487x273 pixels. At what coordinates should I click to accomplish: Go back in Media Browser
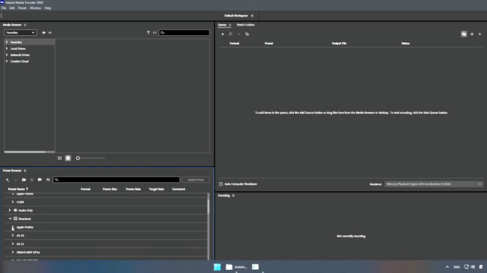(44, 33)
